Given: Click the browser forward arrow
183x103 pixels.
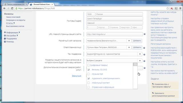Looking at the screenshot, I should [x=8, y=8].
